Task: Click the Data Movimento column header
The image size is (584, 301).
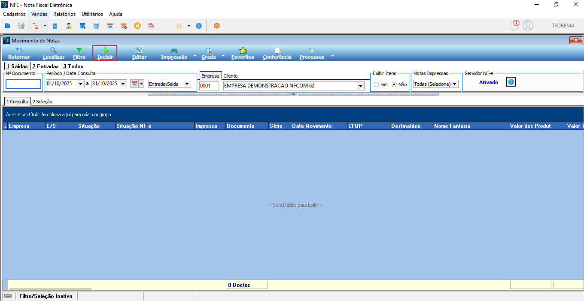Action: point(319,126)
